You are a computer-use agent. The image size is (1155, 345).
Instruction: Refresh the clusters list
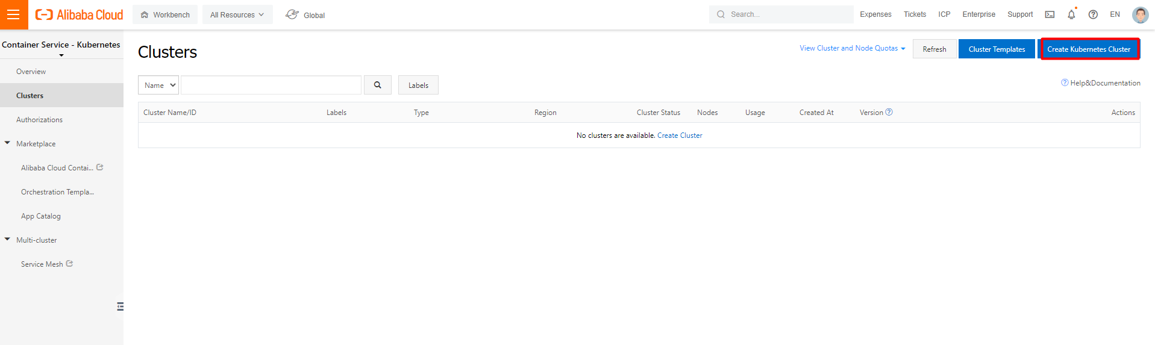tap(934, 49)
